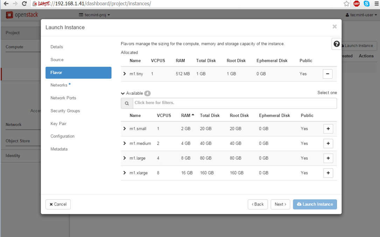Open the Key Pair step
The width and height of the screenshot is (380, 237).
[x=58, y=123]
